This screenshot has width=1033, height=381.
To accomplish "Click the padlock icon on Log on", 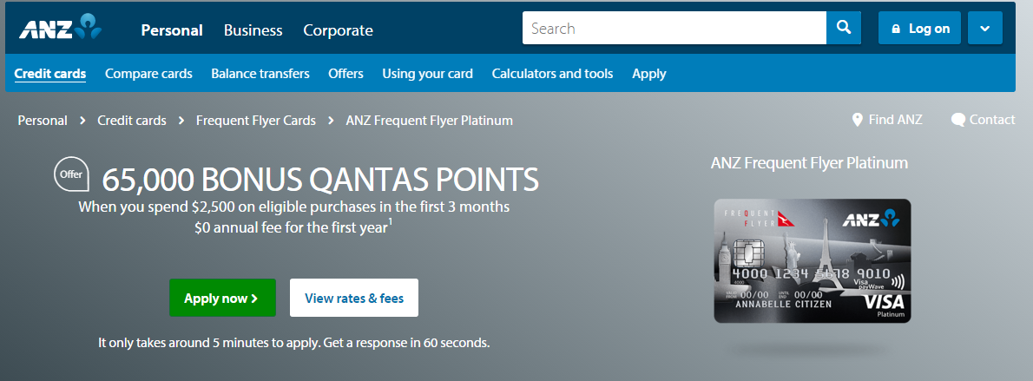I will (x=895, y=29).
